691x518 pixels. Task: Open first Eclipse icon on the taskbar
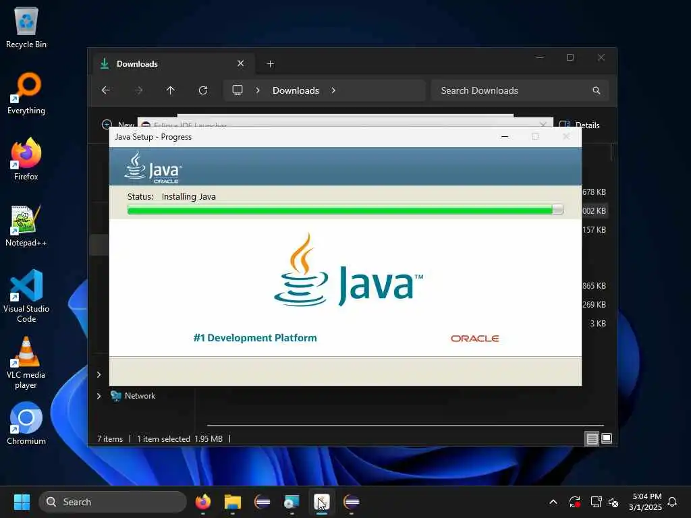pos(262,502)
